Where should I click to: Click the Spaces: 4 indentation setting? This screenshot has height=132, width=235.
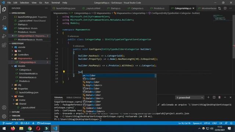(197, 123)
